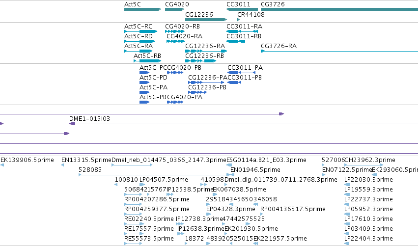Select EST Dmel_neb_014475_0366_2147.3prime
Image resolution: width=418 pixels, height=246 pixels.
(x=132, y=165)
